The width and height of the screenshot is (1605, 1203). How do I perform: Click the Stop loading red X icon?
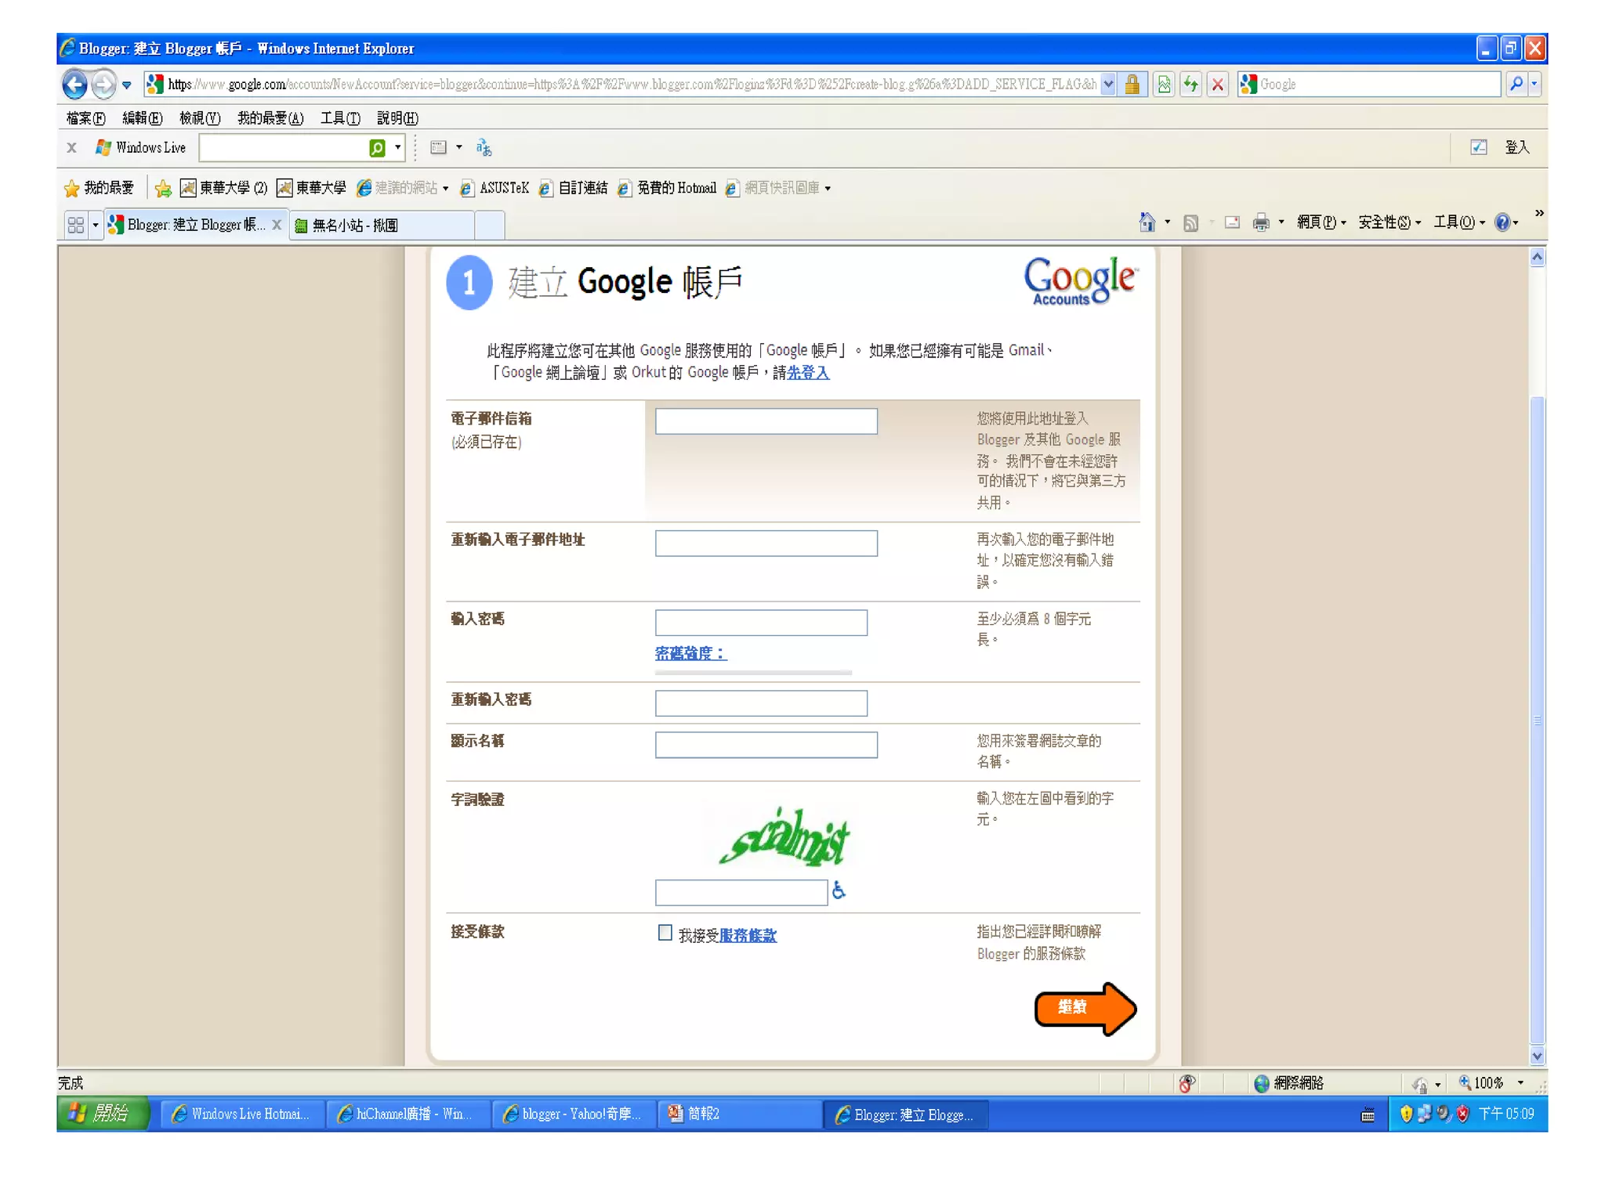(1217, 85)
